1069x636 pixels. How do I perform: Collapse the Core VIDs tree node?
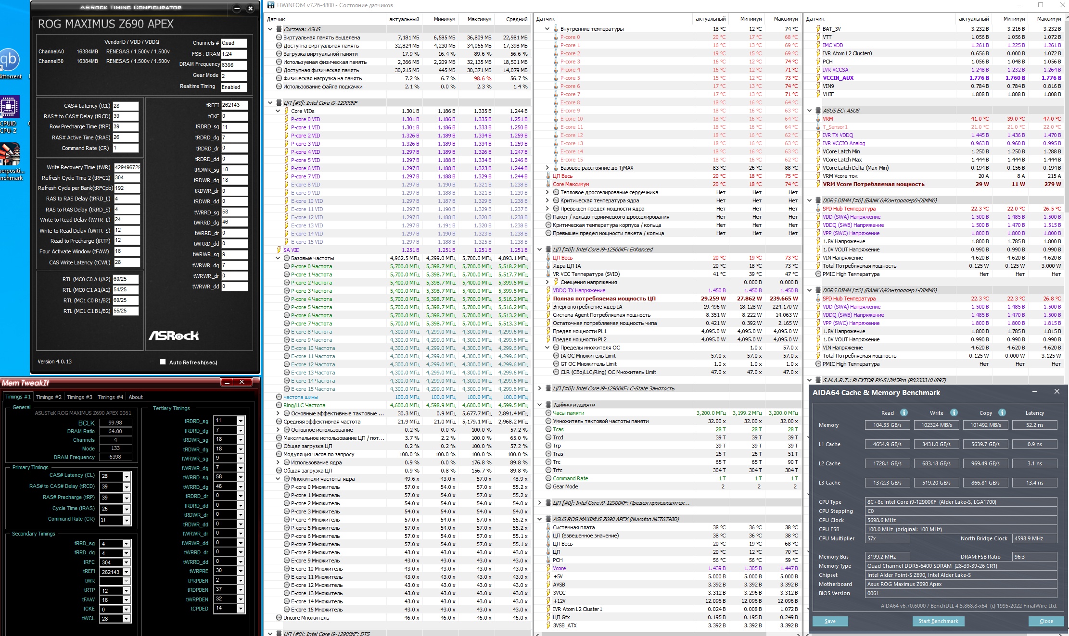[x=278, y=111]
